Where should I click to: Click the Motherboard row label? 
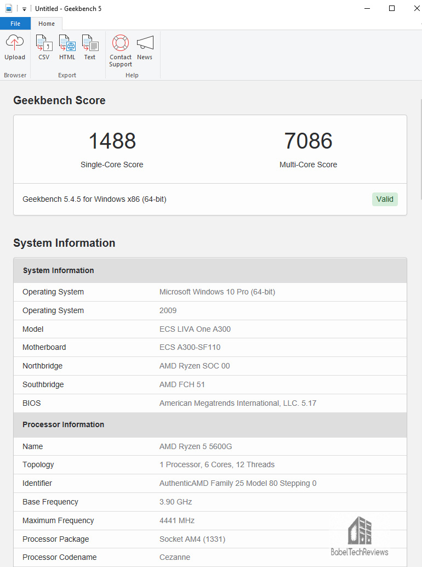44,347
